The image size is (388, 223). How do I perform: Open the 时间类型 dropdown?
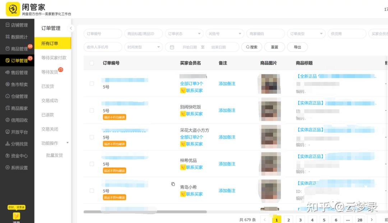(x=143, y=47)
